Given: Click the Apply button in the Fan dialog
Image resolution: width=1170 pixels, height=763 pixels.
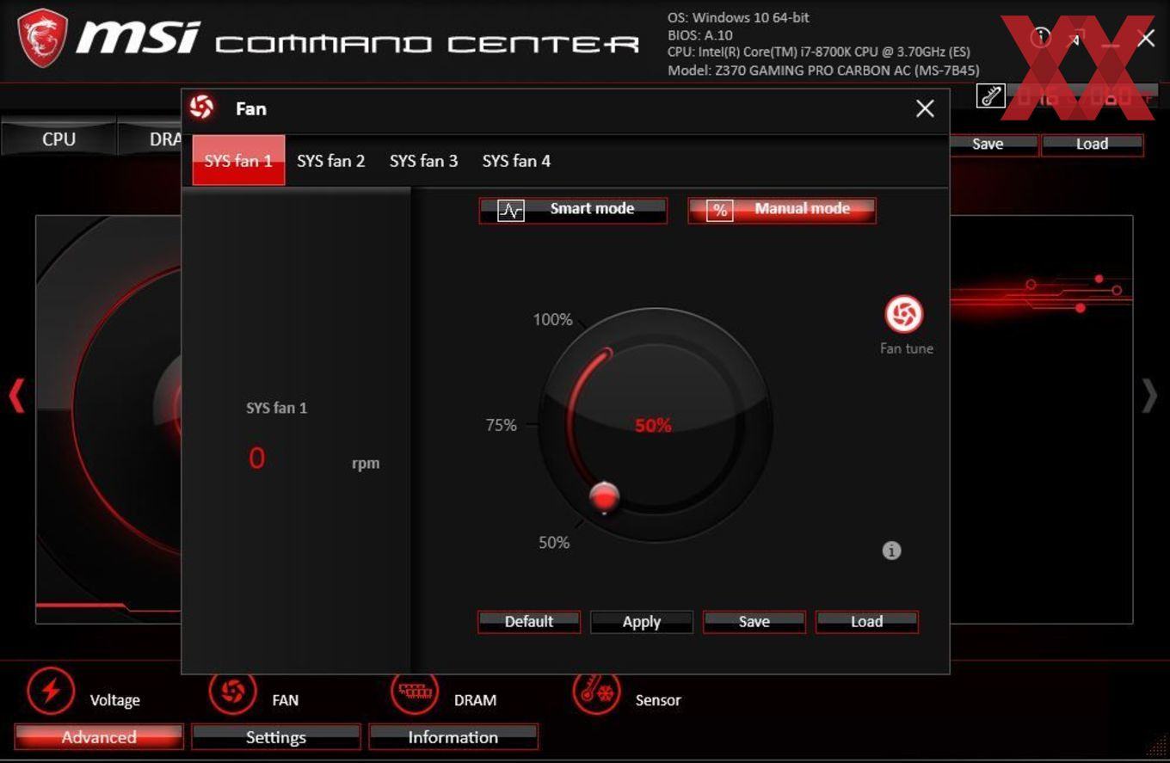Looking at the screenshot, I should [x=642, y=622].
